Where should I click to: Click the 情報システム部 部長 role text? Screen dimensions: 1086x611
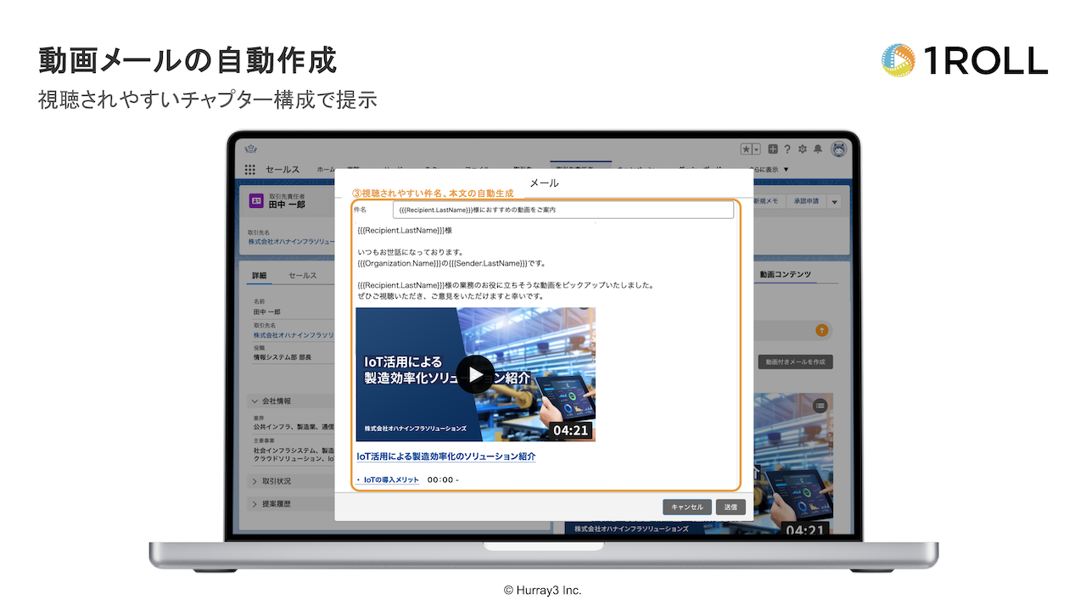pyautogui.click(x=283, y=357)
